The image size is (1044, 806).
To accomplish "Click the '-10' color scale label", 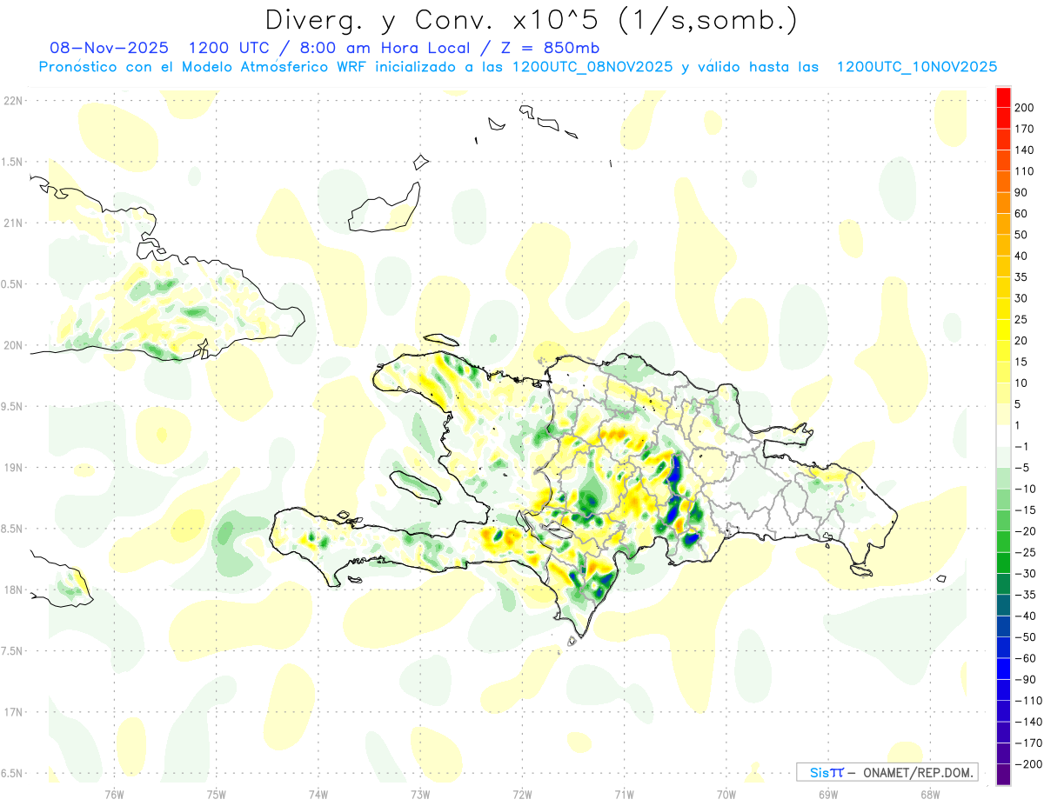I will point(1025,489).
